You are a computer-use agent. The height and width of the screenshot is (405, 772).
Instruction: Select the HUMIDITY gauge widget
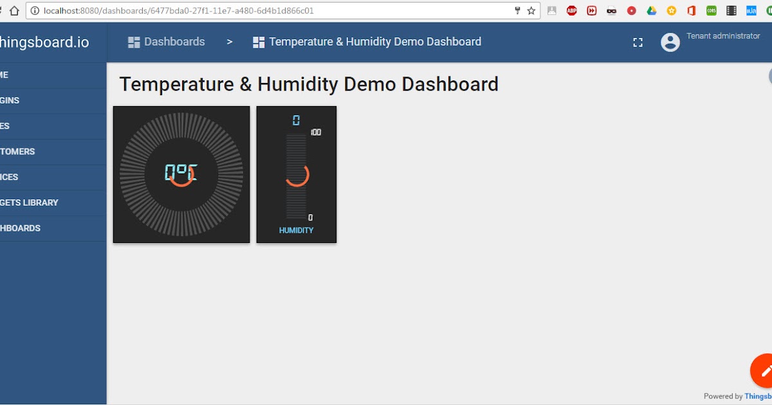[296, 174]
